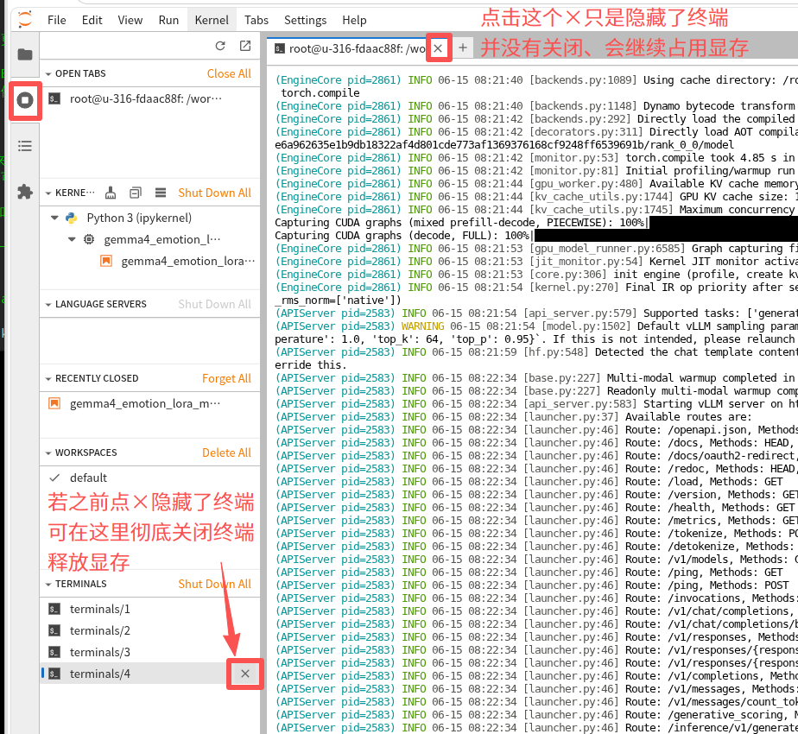Click the terminal icon of terminals/1
Viewport: 798px width, 734px height.
(54, 609)
